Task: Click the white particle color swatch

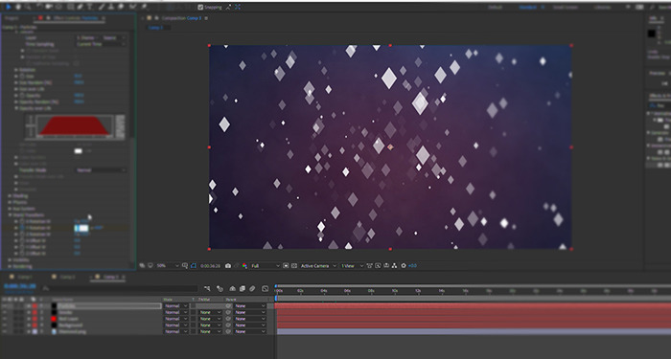Action: click(x=79, y=151)
